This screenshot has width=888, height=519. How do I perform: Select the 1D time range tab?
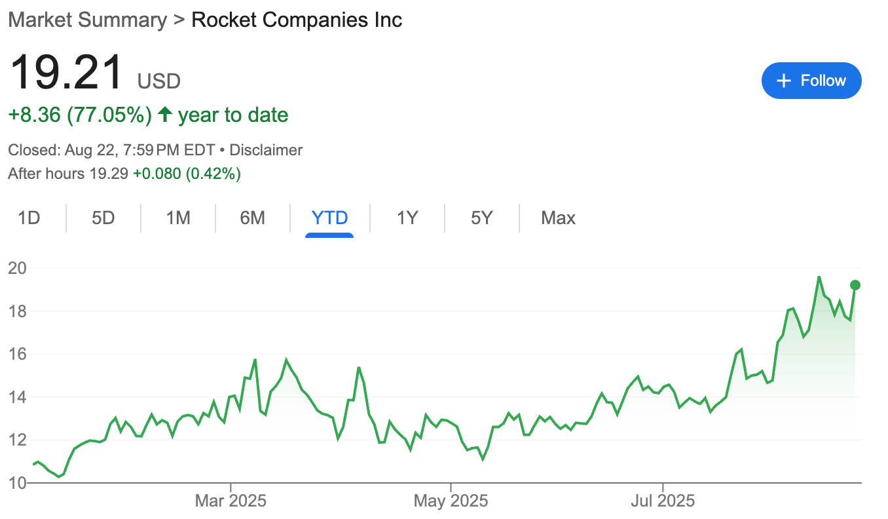click(29, 218)
